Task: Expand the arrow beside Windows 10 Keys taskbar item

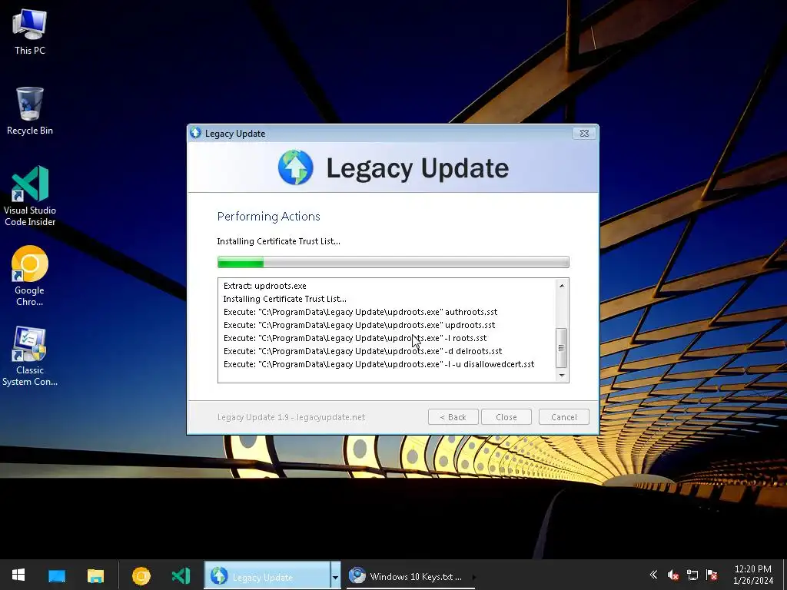Action: coord(473,576)
